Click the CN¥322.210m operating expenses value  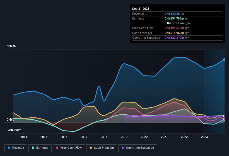[x=174, y=38]
